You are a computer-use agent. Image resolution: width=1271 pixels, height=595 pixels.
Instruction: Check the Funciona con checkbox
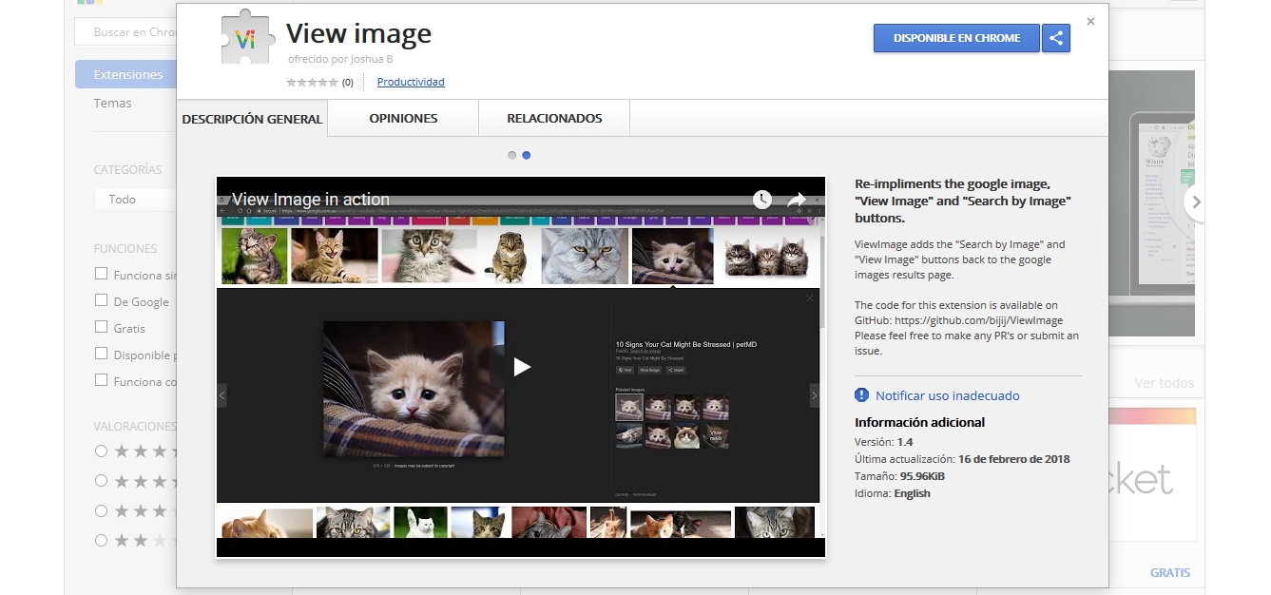click(101, 380)
